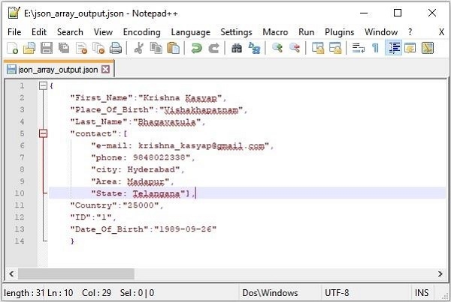Toggle the Word Wrap icon
Image resolution: width=451 pixels, height=302 pixels.
coord(359,48)
